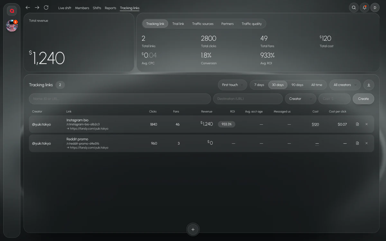Viewport: 386px width, 241px height.
Task: View the Traffic quality tab
Action: pos(252,24)
